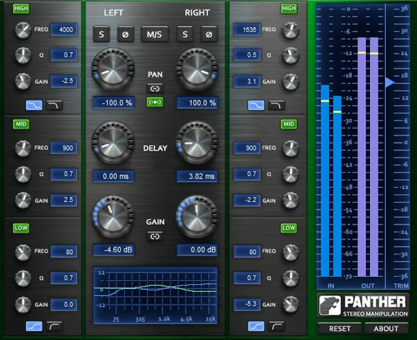Select right HIGH band low-pass filter shape
Screen dimensions: 417x340
click(x=276, y=105)
